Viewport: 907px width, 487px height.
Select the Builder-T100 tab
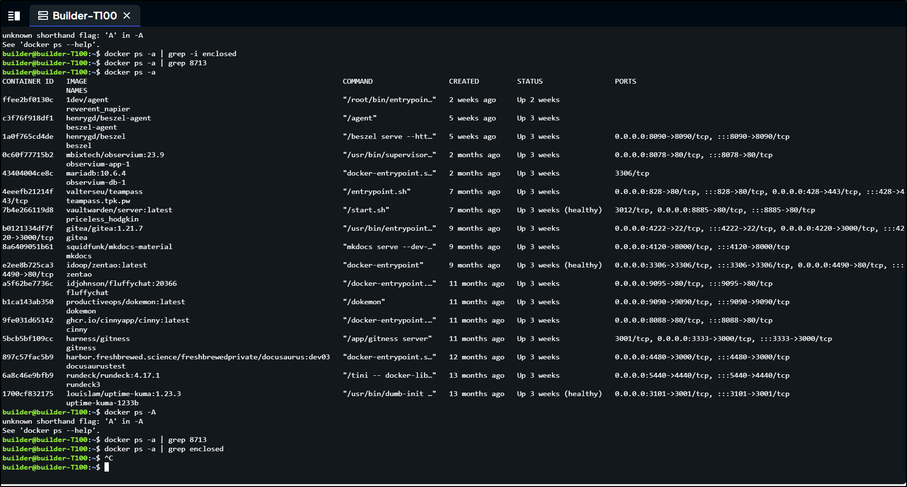pyautogui.click(x=85, y=16)
